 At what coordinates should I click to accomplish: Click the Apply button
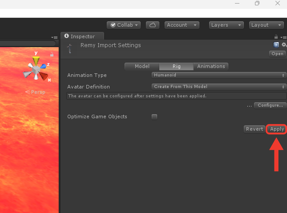[x=277, y=129]
